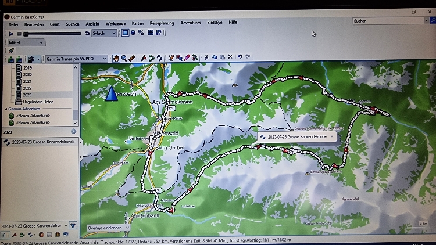
Task: Select the divide scissors tool
Action: [195, 57]
